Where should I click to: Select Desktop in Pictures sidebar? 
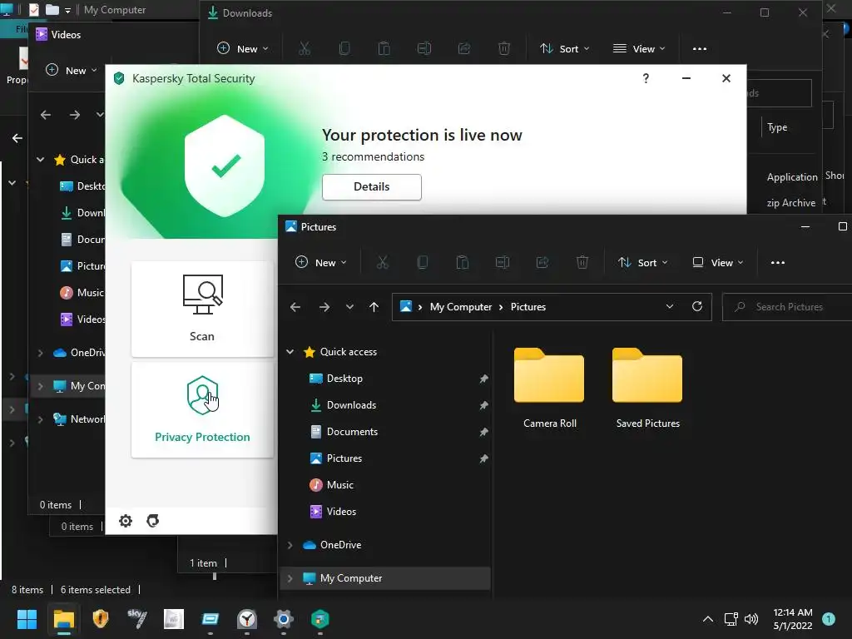(344, 379)
